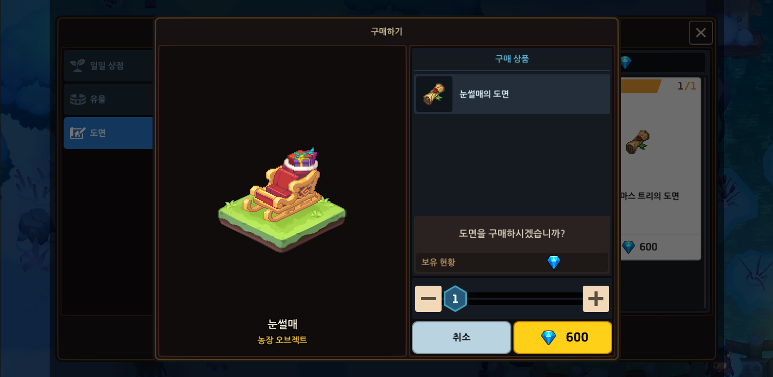The image size is (773, 377).
Task: Select the 도면 tab
Action: coord(108,133)
